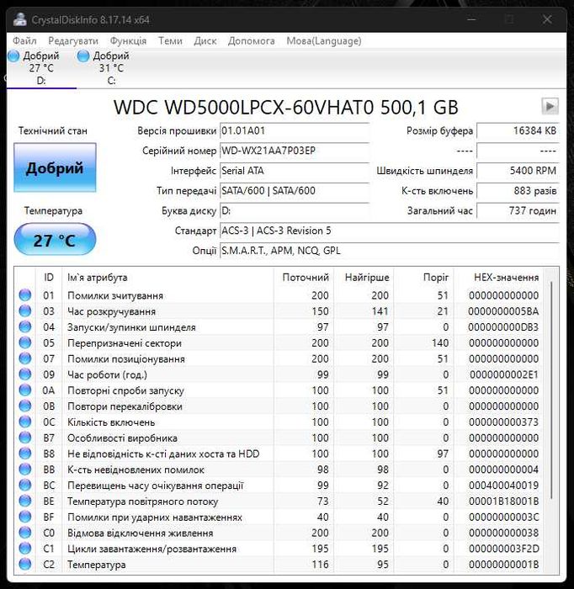Screen dimensions: 574x589
Task: Click the CrystalDiskInfo title bar icon
Action: point(19,19)
